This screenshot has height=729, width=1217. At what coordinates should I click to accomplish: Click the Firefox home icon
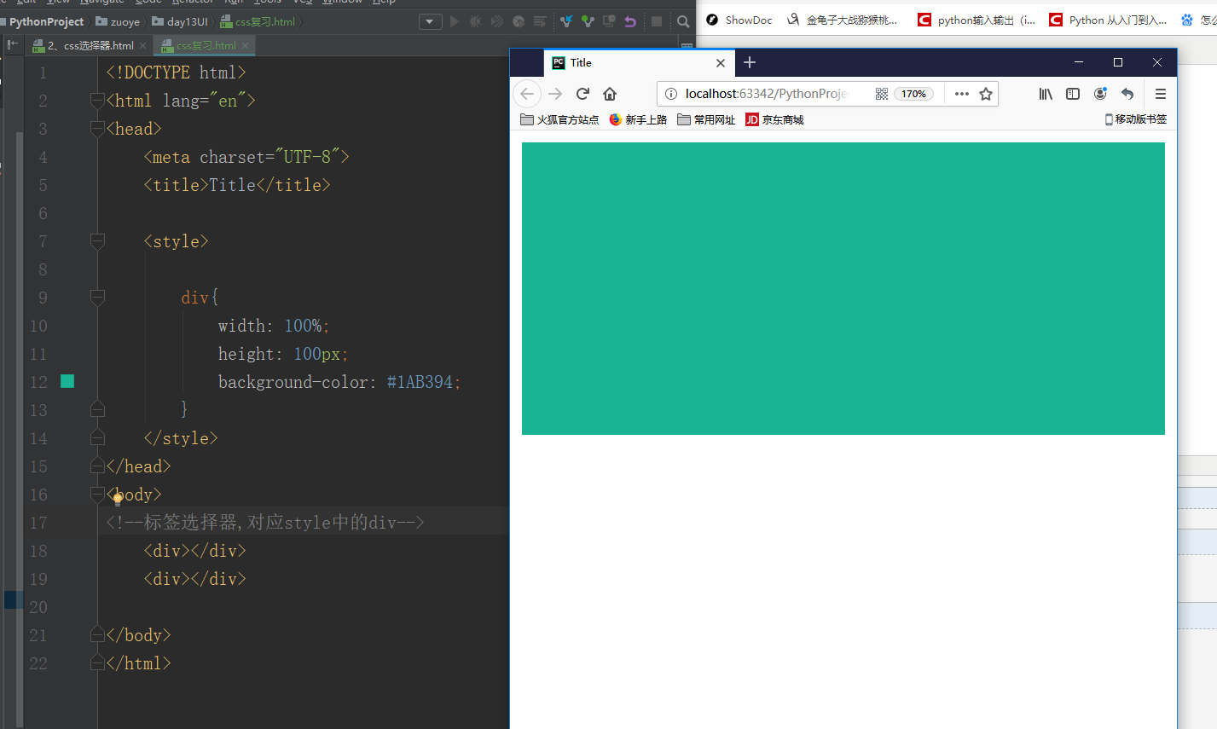(610, 94)
